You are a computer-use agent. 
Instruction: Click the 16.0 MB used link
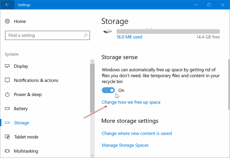click(x=129, y=37)
